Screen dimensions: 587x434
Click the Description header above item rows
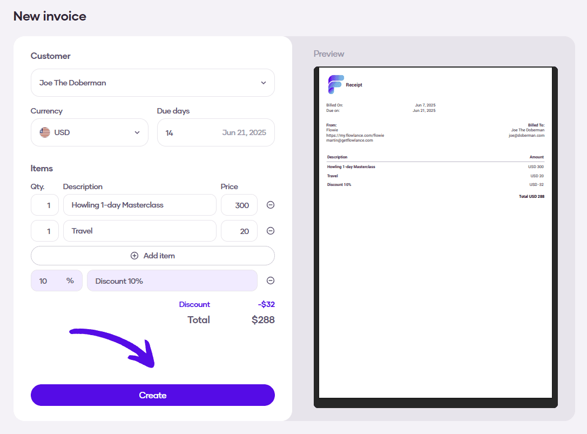tap(83, 186)
